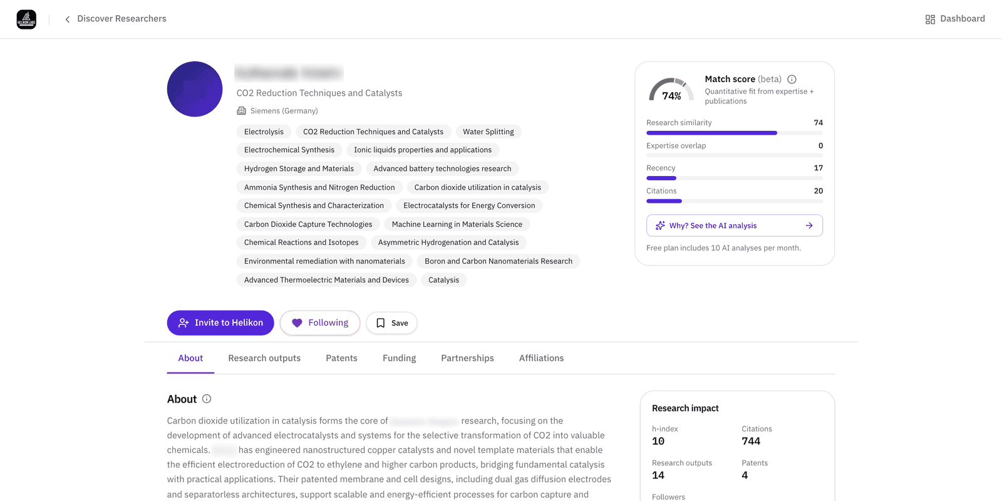This screenshot has width=1002, height=501.
Task: Click the 74% match score gauge
Action: coord(671,90)
